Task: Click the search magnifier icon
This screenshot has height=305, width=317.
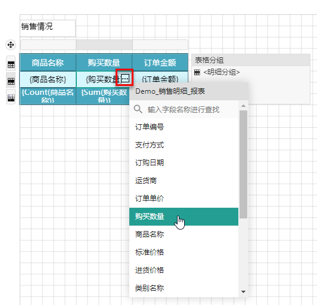Action: [138, 109]
